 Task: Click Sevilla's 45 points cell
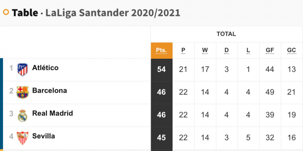pos(162,138)
